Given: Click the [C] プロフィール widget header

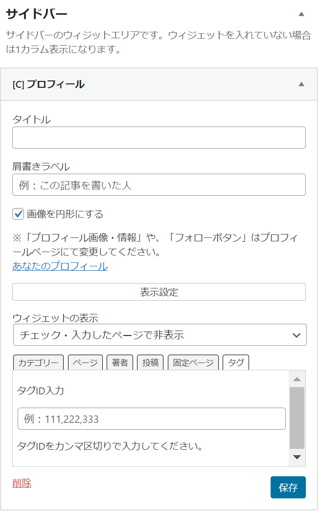Looking at the screenshot, I should point(159,84).
